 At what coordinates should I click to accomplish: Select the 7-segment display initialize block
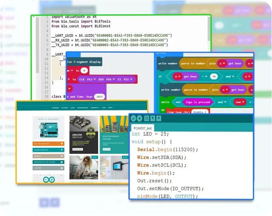pos(85,62)
